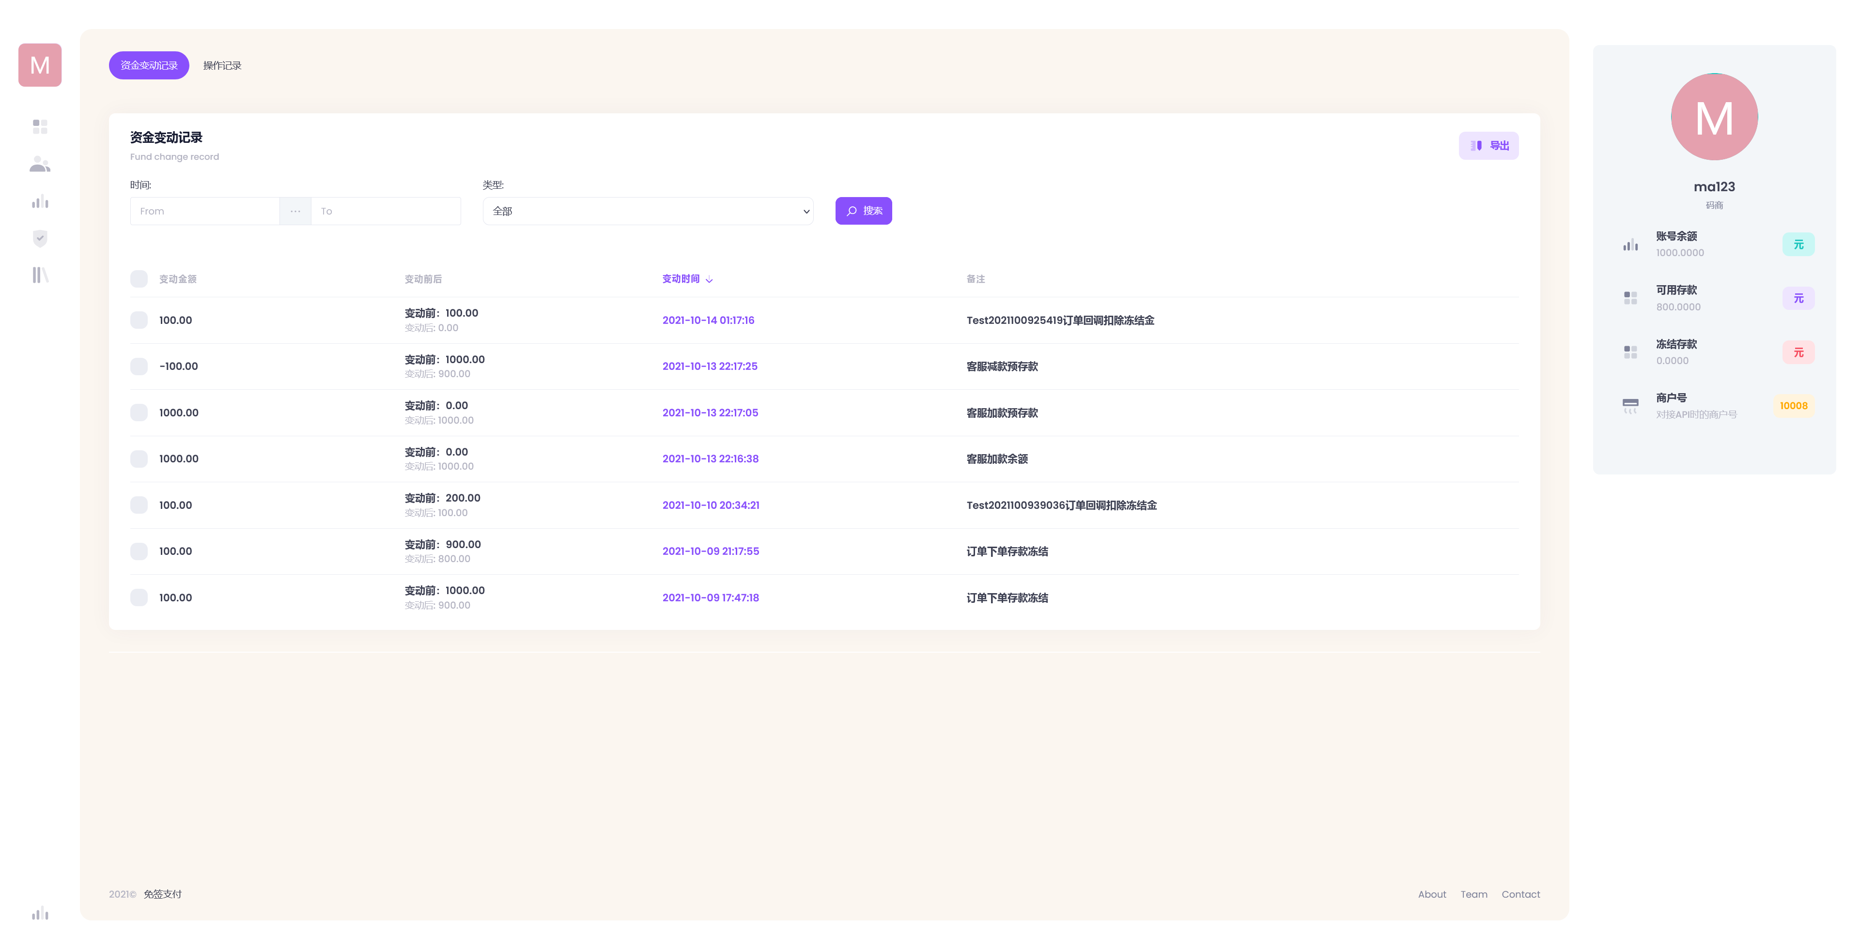Click the 账号余额 bar chart icon
Screen dimensions: 1860x949
coord(1630,245)
